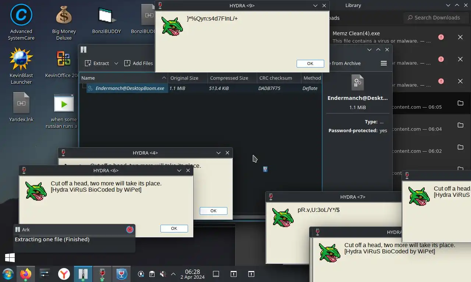Screen dimensions: 471x282
Task: Remove Memz Clean(4).exe from downloads list
Action: coord(460,37)
